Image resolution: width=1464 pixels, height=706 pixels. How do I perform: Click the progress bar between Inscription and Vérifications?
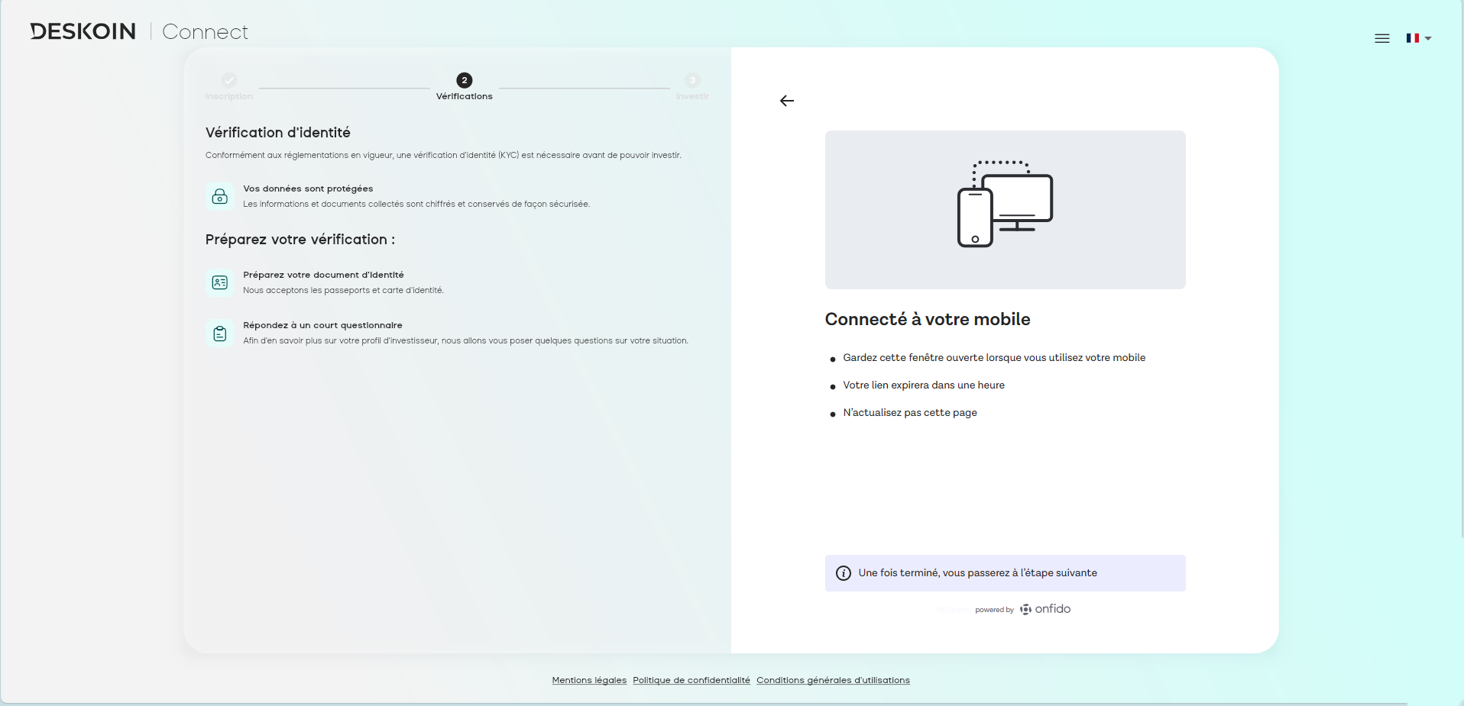[345, 86]
